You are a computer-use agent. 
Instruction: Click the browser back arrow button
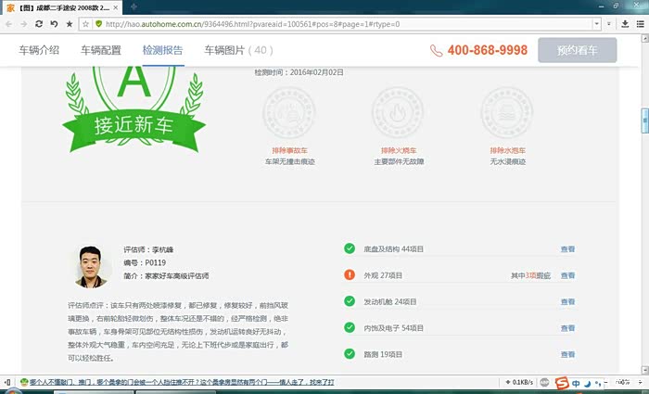(10, 23)
